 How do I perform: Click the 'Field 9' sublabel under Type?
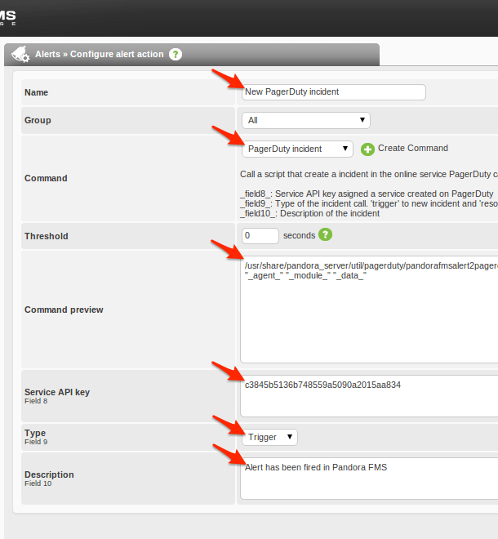point(36,442)
